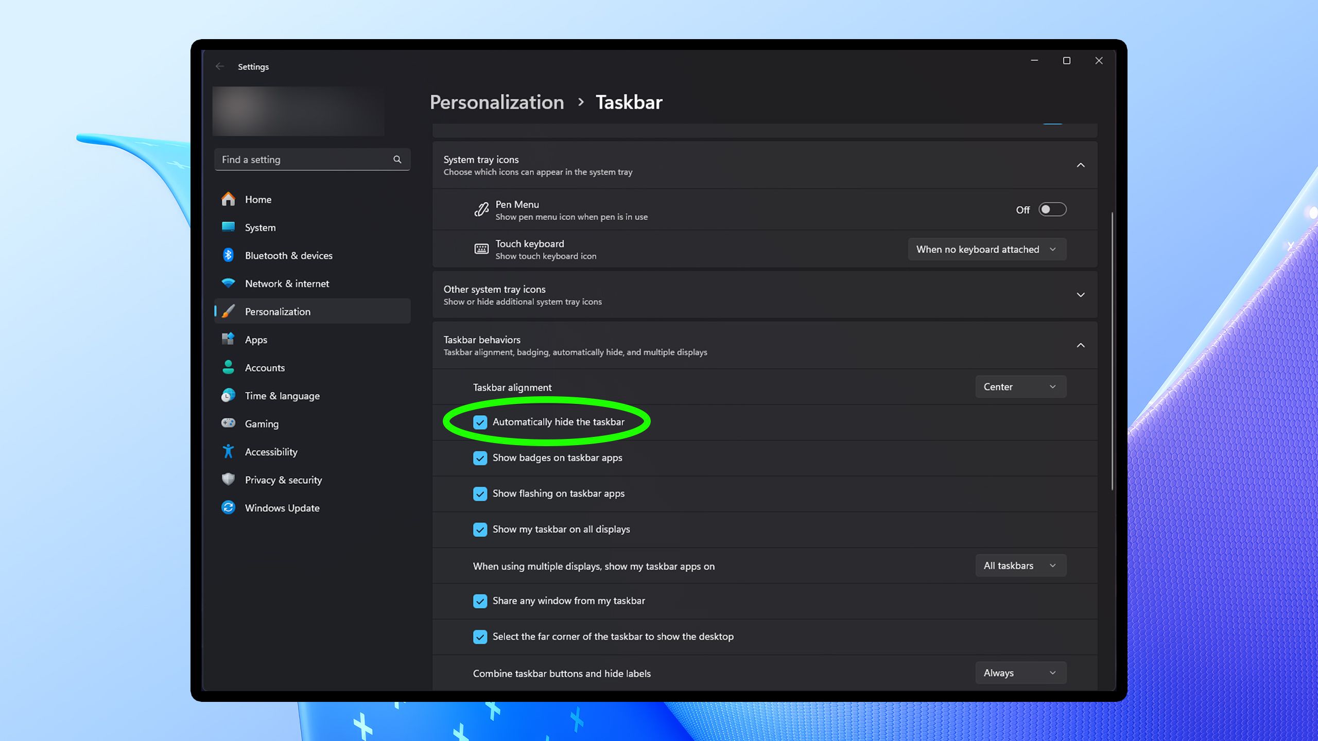
Task: Go to Personalization breadcrumb link
Action: 496,102
